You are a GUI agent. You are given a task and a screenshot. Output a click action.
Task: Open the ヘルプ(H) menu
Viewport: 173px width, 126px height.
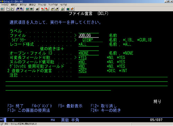[63, 5]
